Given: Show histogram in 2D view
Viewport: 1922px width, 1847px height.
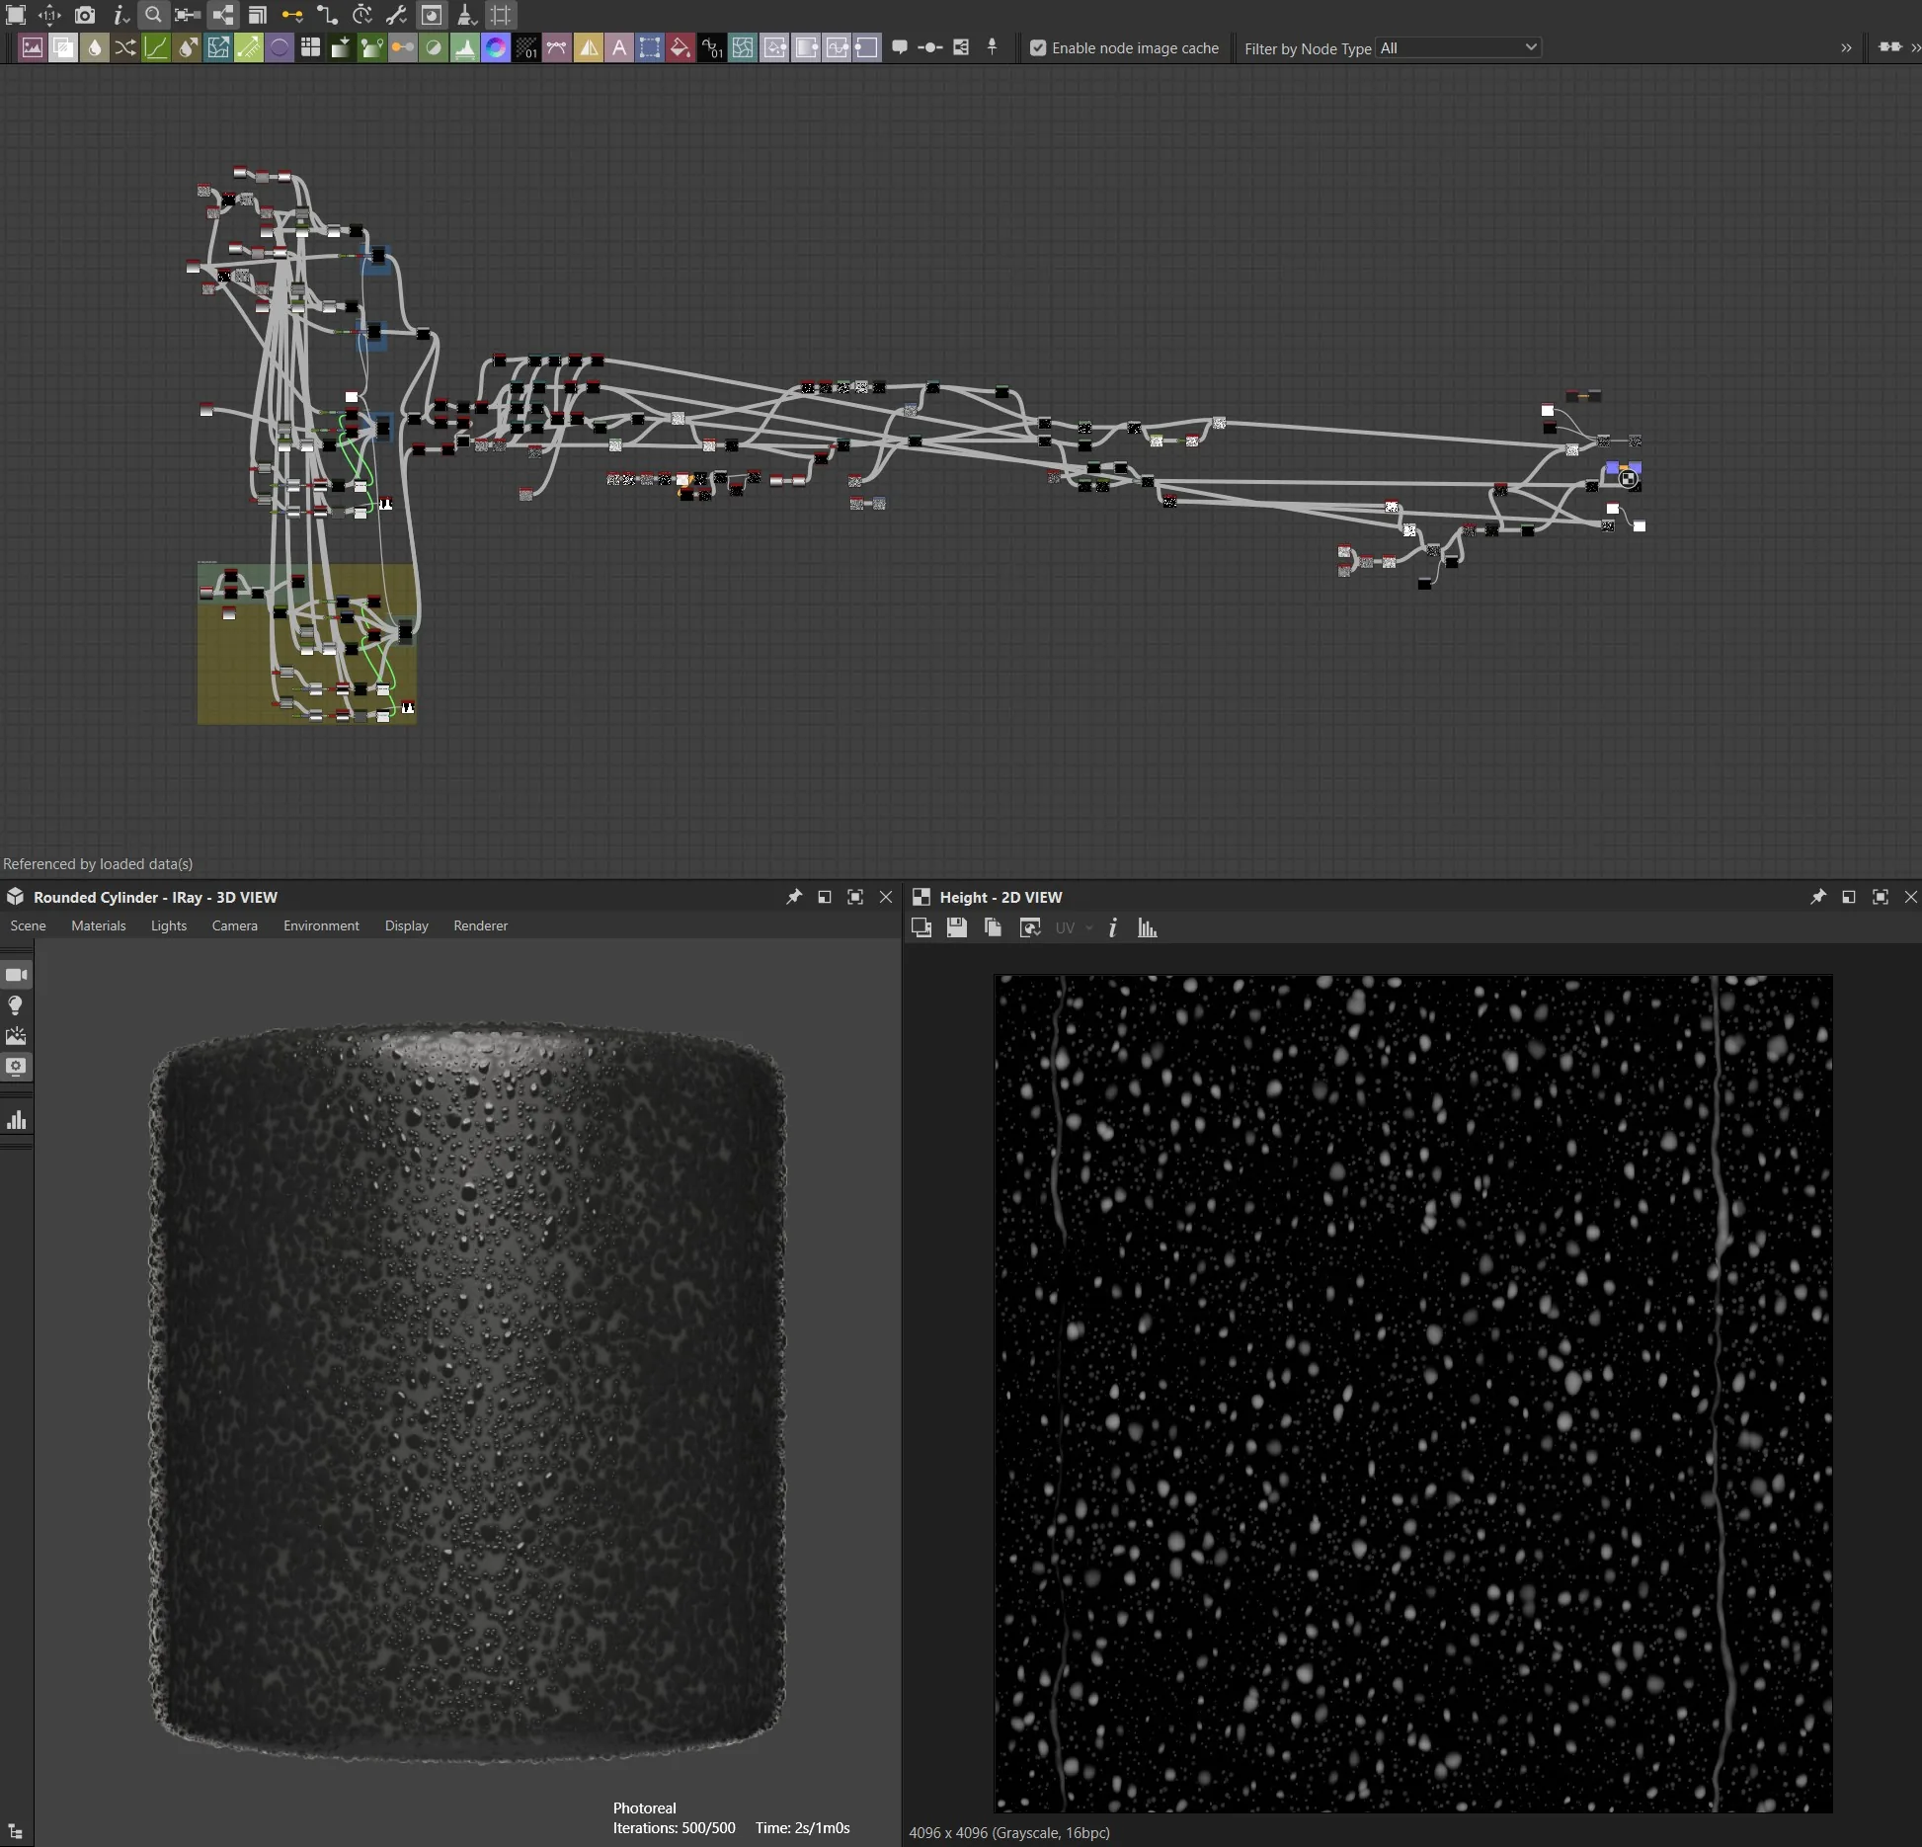Looking at the screenshot, I should pyautogui.click(x=1147, y=927).
